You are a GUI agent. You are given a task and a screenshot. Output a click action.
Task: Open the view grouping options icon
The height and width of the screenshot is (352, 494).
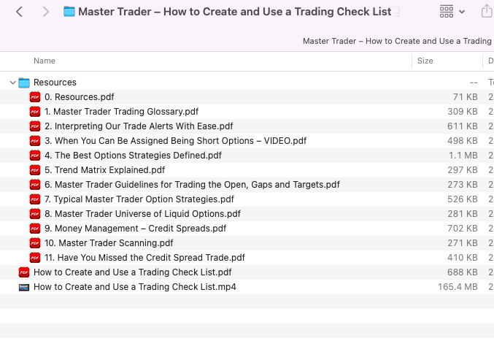[447, 12]
